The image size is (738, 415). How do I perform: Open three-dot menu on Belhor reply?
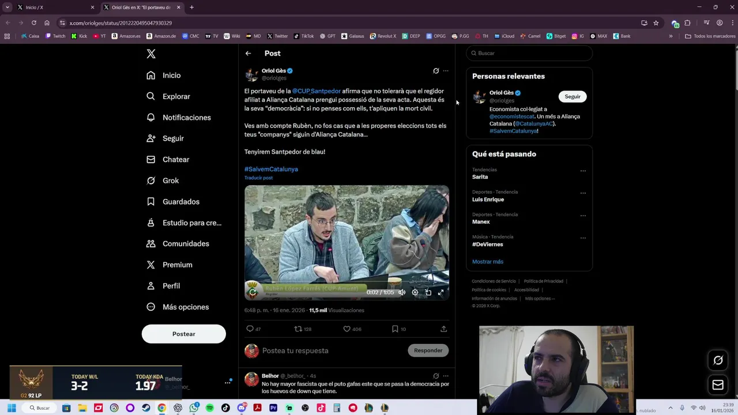446,376
